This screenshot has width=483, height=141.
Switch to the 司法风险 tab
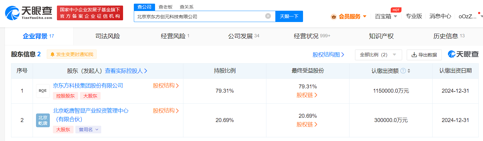pos(108,36)
